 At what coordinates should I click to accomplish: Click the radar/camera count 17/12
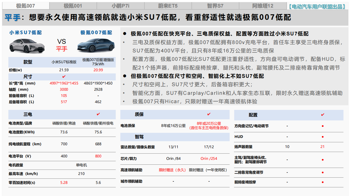tap(209, 147)
